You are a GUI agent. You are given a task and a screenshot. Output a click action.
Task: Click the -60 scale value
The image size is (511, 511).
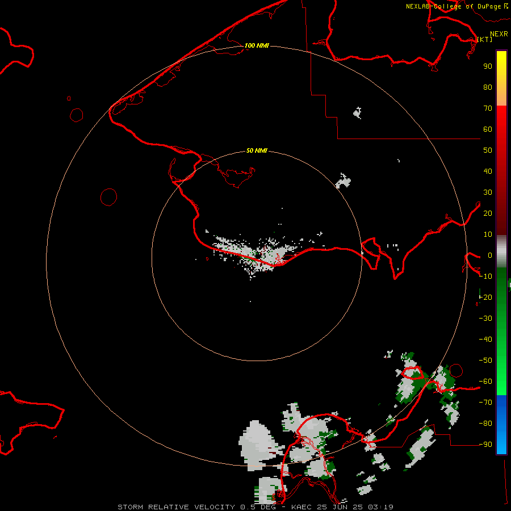(x=485, y=382)
